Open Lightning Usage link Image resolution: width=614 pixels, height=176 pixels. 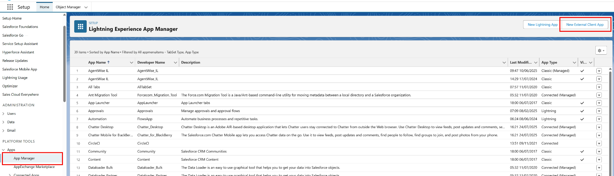tap(15, 78)
